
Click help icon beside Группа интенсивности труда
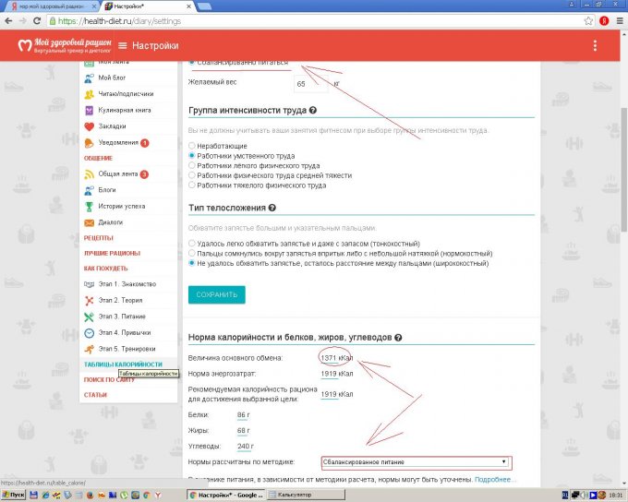(x=314, y=111)
